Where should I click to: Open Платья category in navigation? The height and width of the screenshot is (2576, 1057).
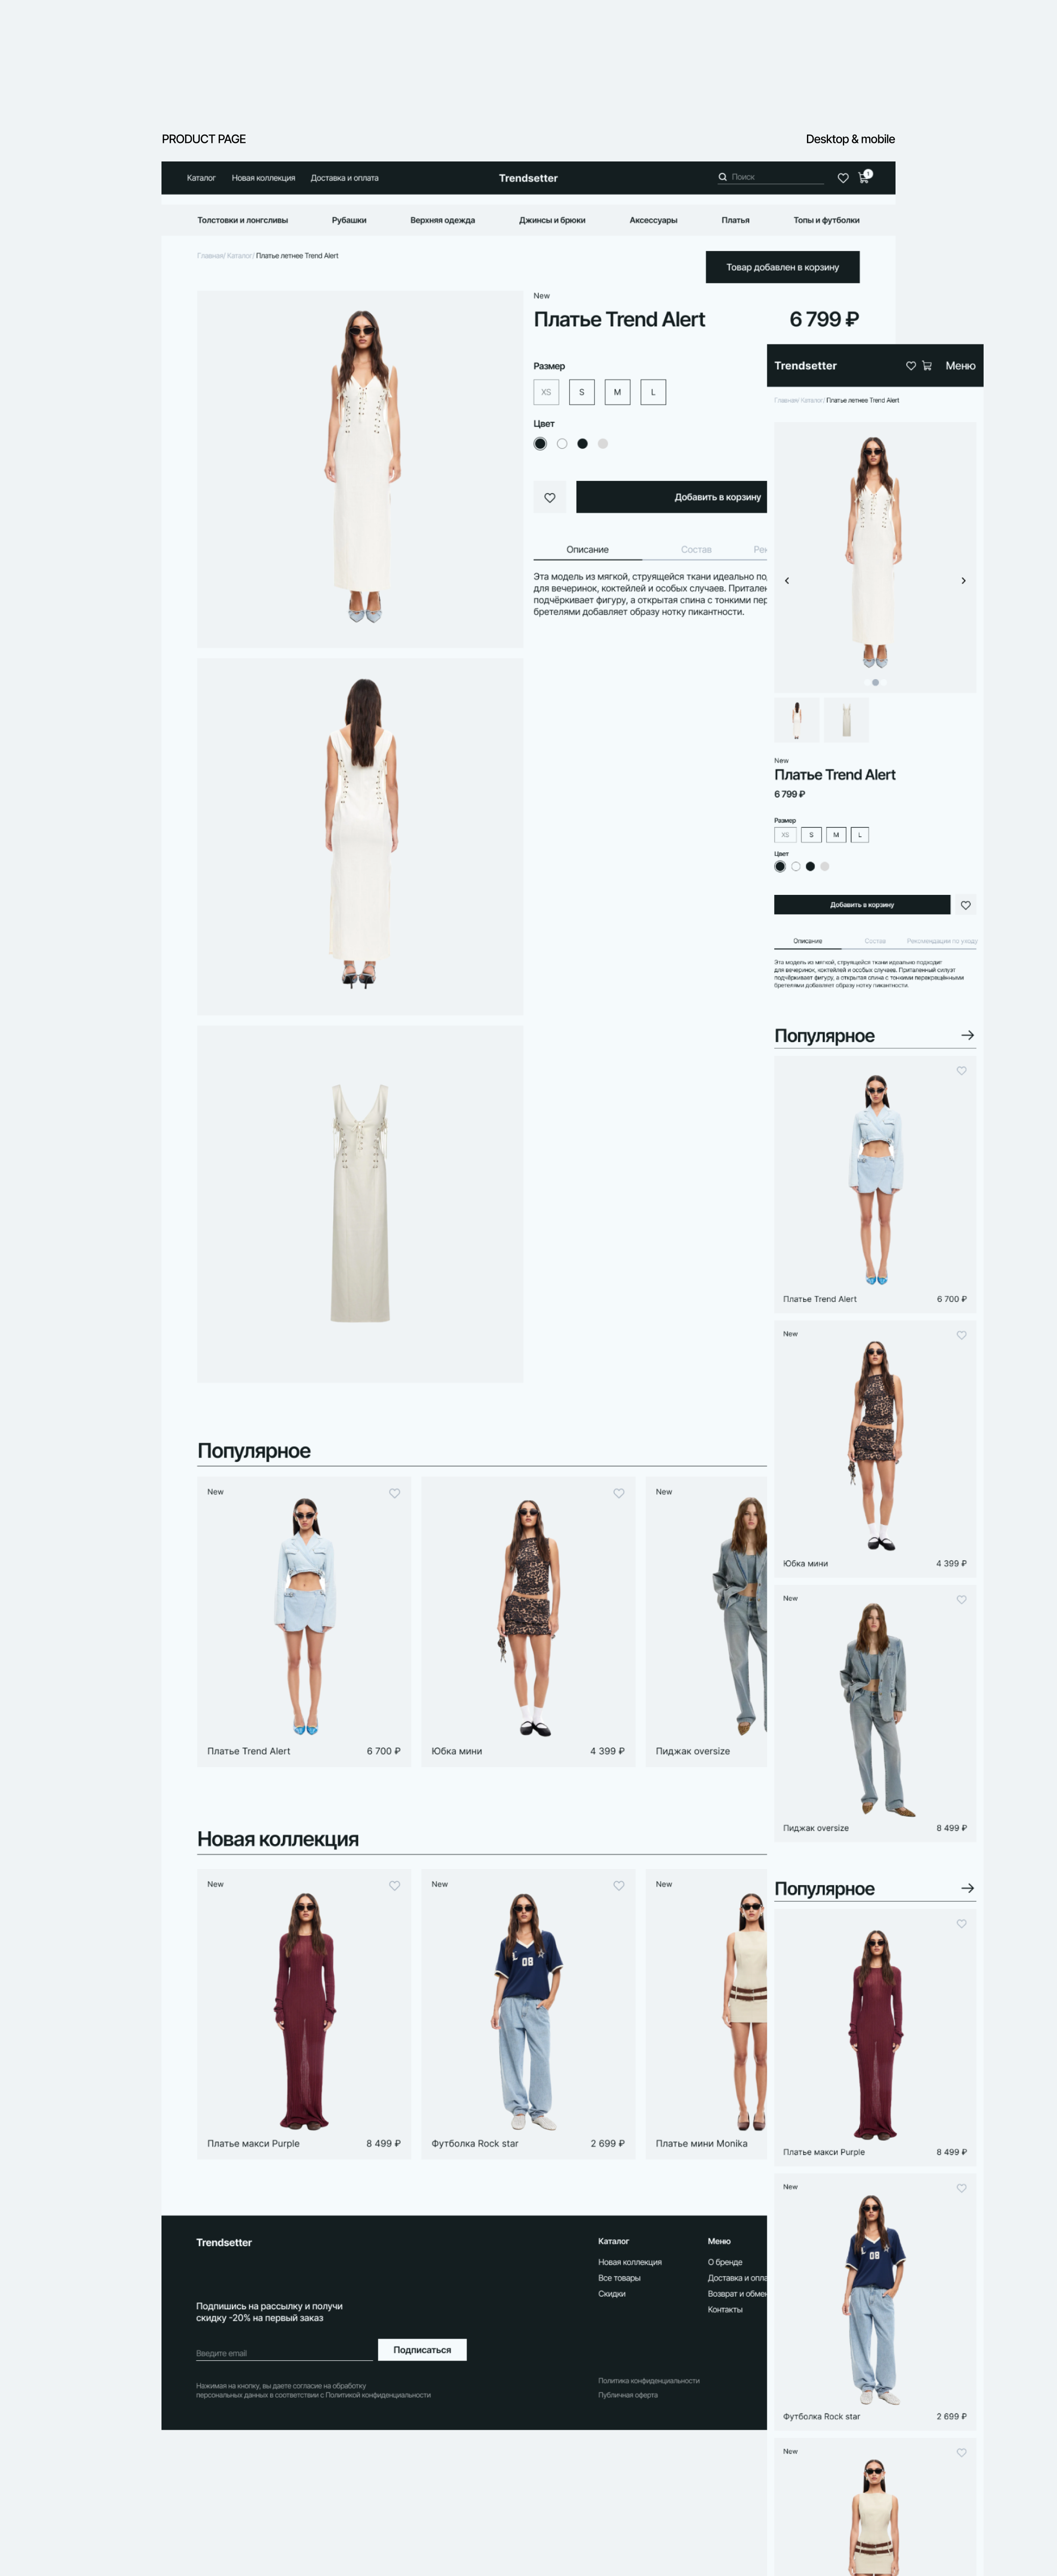point(735,220)
